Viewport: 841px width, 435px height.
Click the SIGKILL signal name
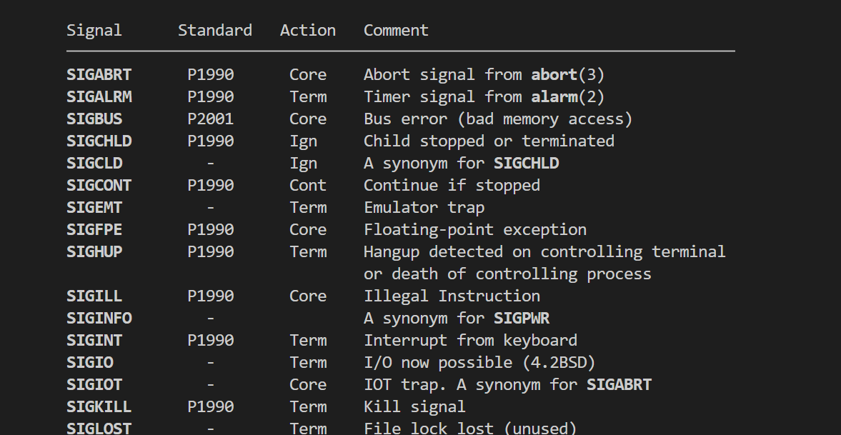point(99,406)
